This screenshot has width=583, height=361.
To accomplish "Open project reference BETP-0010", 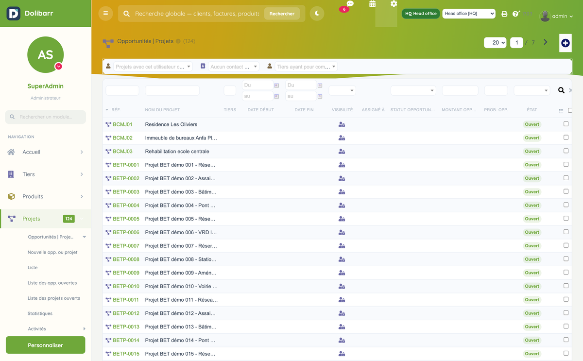I will 126,286.
